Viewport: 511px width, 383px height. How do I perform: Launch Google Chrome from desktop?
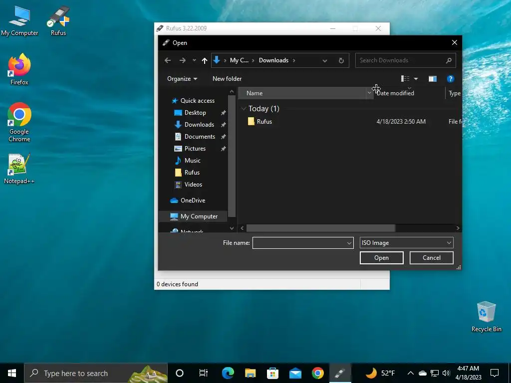click(x=19, y=123)
